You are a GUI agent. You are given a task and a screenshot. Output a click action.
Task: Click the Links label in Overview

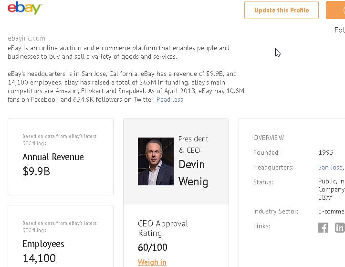point(261,226)
